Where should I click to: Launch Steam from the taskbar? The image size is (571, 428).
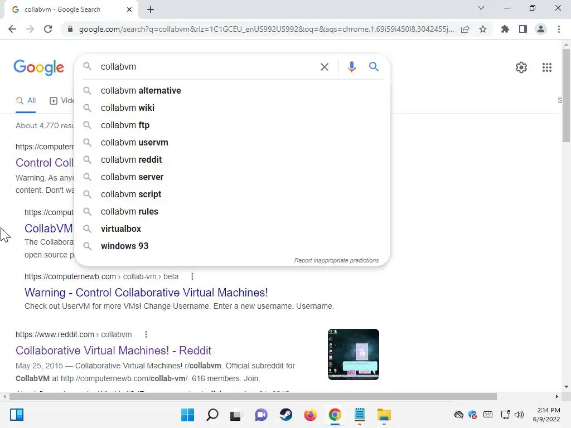tap(286, 415)
